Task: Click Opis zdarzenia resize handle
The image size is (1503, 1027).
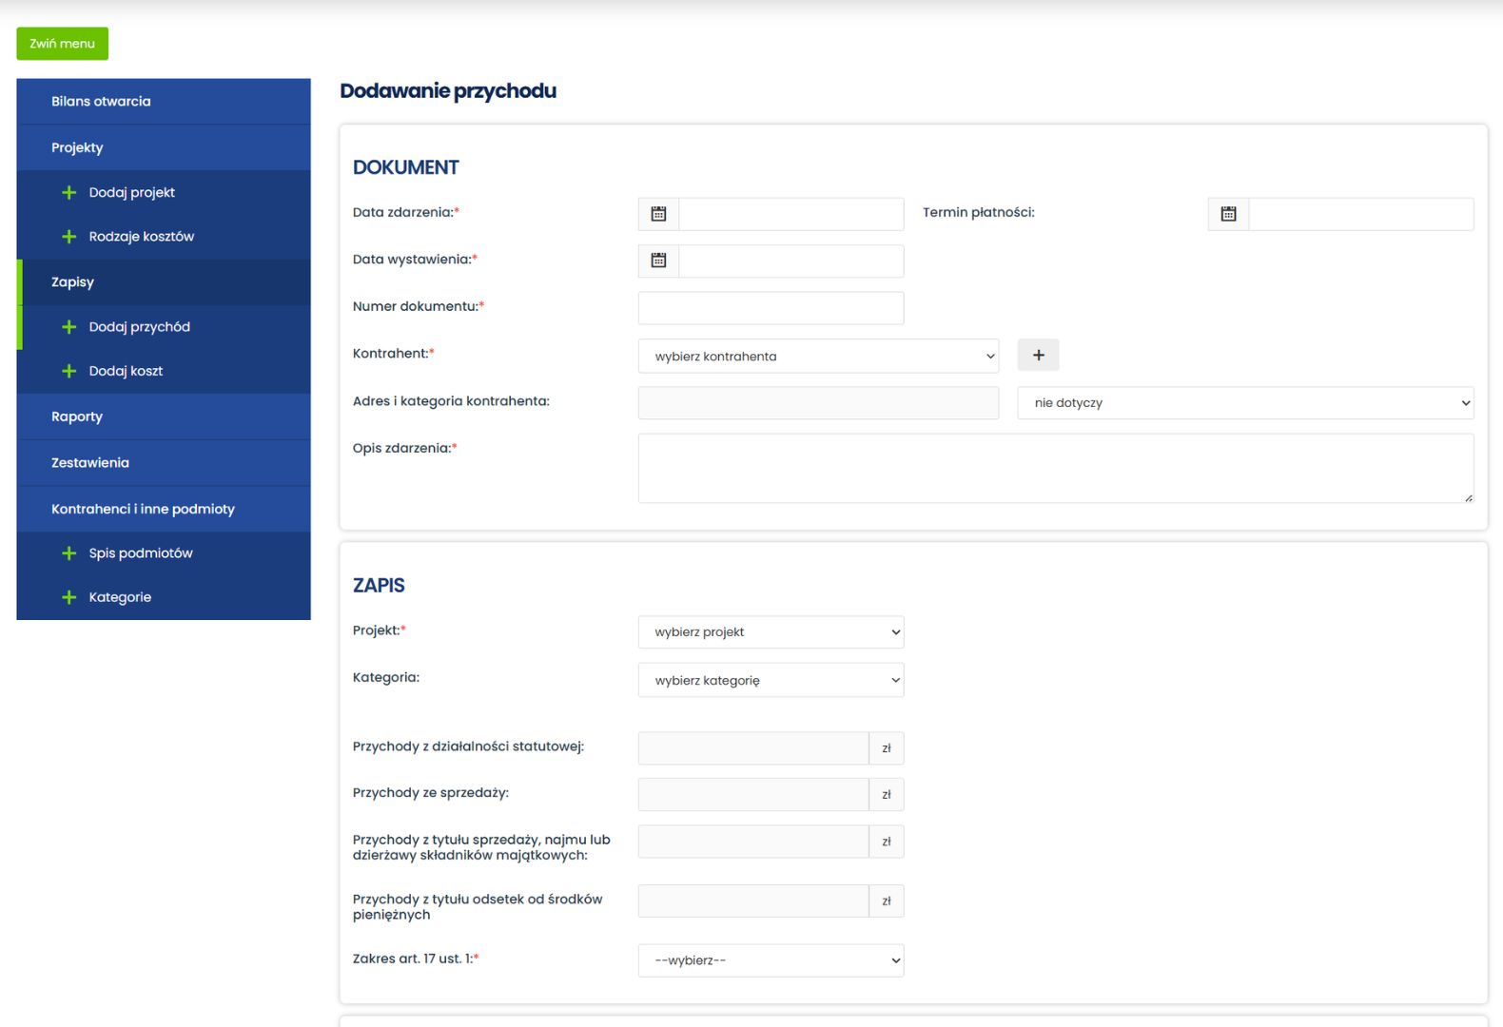Action: 1468,497
